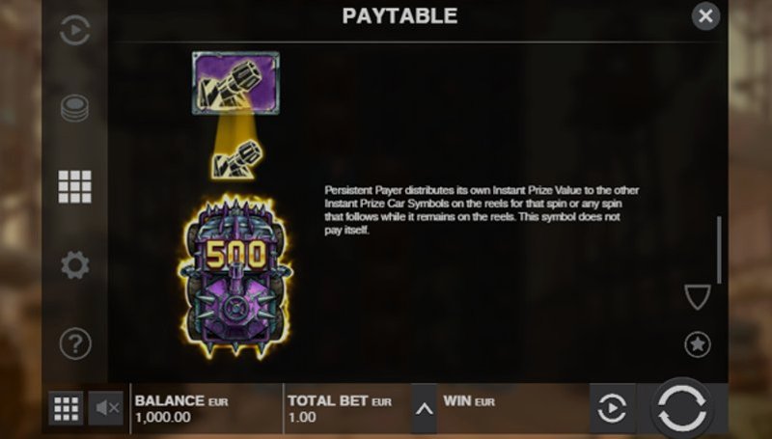Open the gear settings icon
Screen dimensions: 772x439
[x=75, y=265]
